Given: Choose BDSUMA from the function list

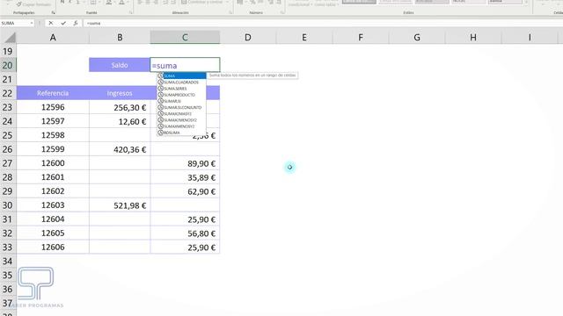Looking at the screenshot, I should click(x=182, y=133).
